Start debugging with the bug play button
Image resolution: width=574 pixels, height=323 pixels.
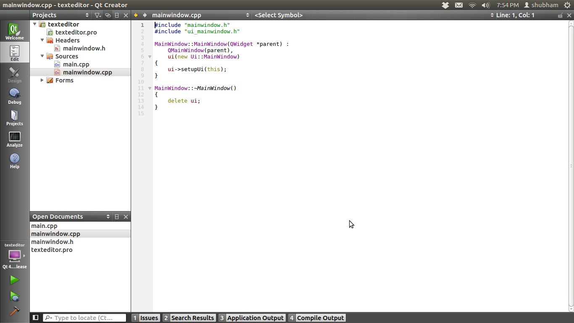(15, 297)
